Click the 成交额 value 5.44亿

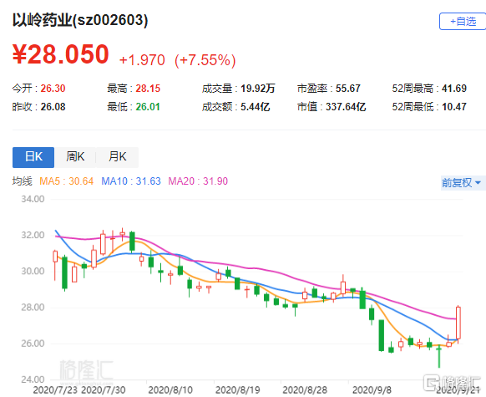pyautogui.click(x=255, y=107)
